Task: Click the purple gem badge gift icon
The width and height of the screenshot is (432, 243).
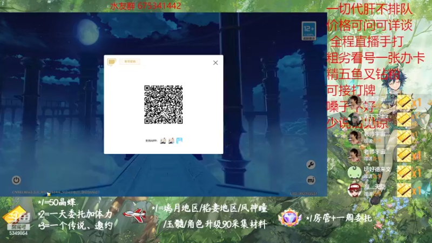Action: point(289,218)
